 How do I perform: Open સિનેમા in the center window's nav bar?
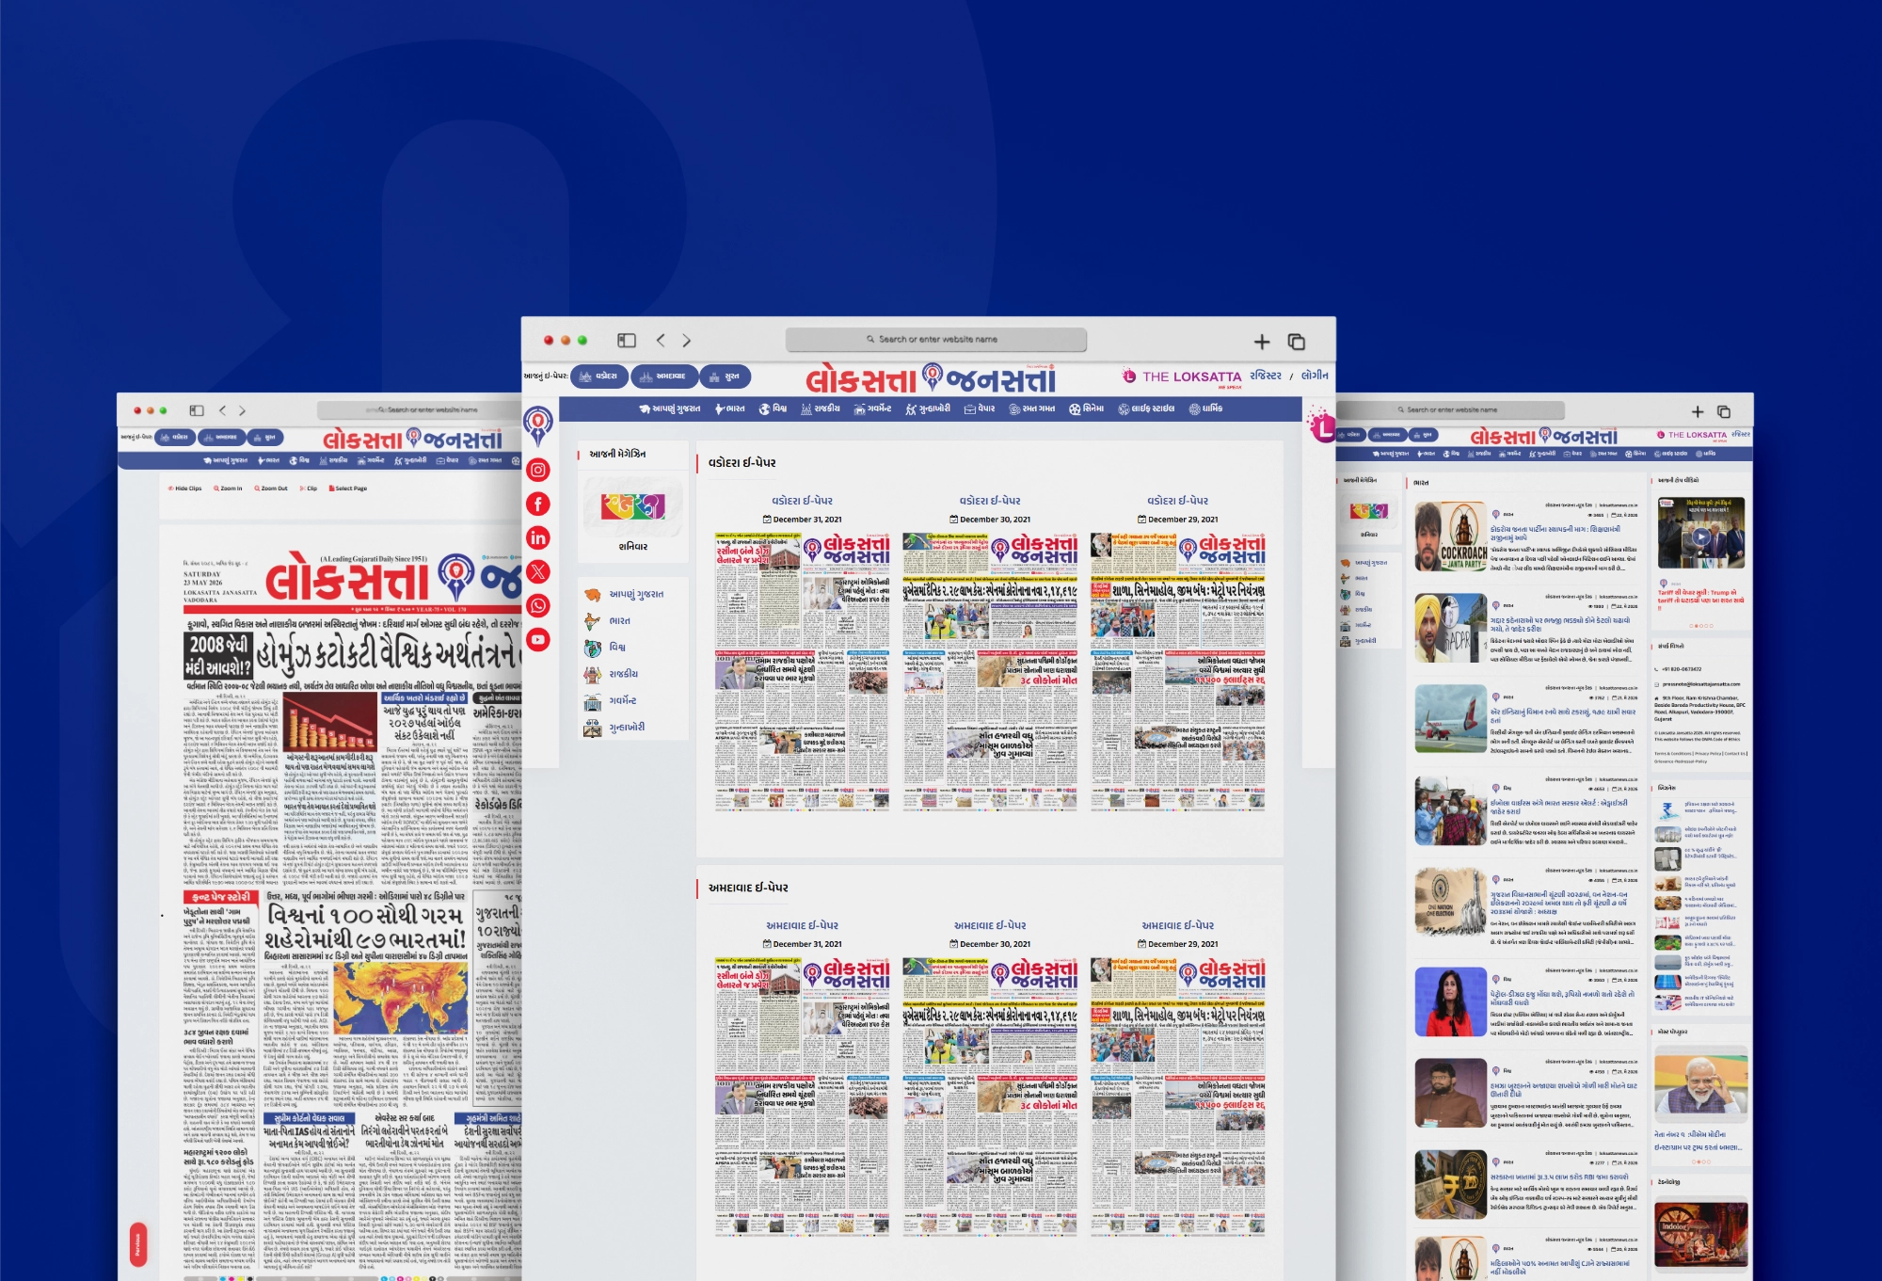tap(1087, 409)
